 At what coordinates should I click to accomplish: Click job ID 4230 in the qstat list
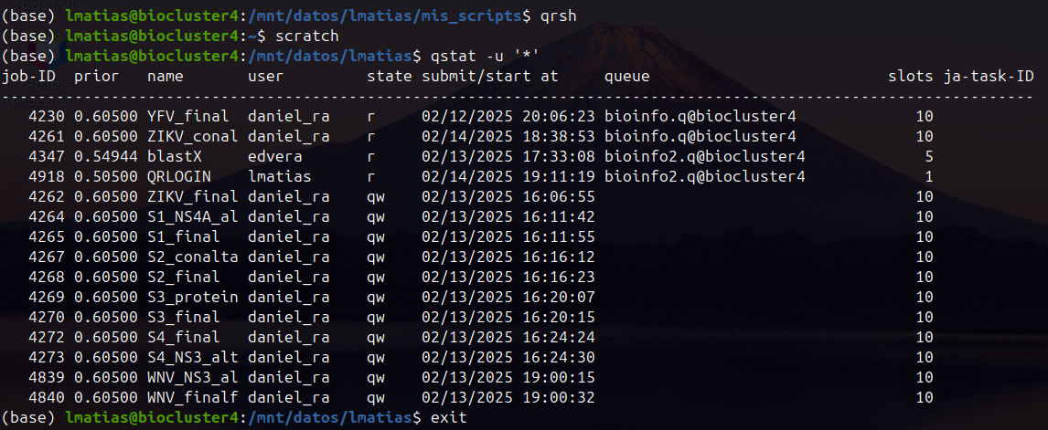pyautogui.click(x=47, y=117)
